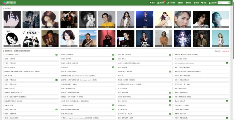Click MV badge on 七叔（叶泽浩）- 踏山河 row

170,114
